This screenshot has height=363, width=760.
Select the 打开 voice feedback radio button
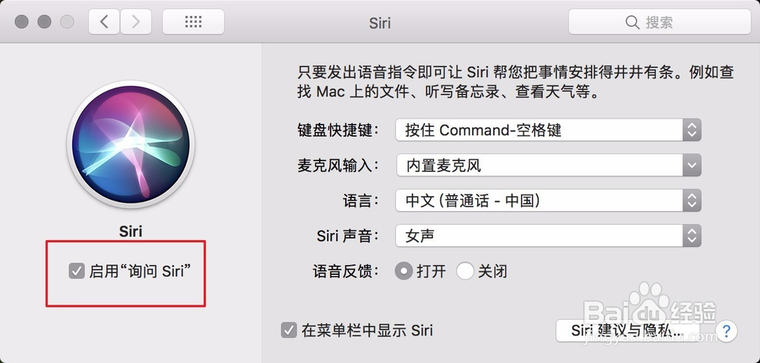tap(404, 271)
